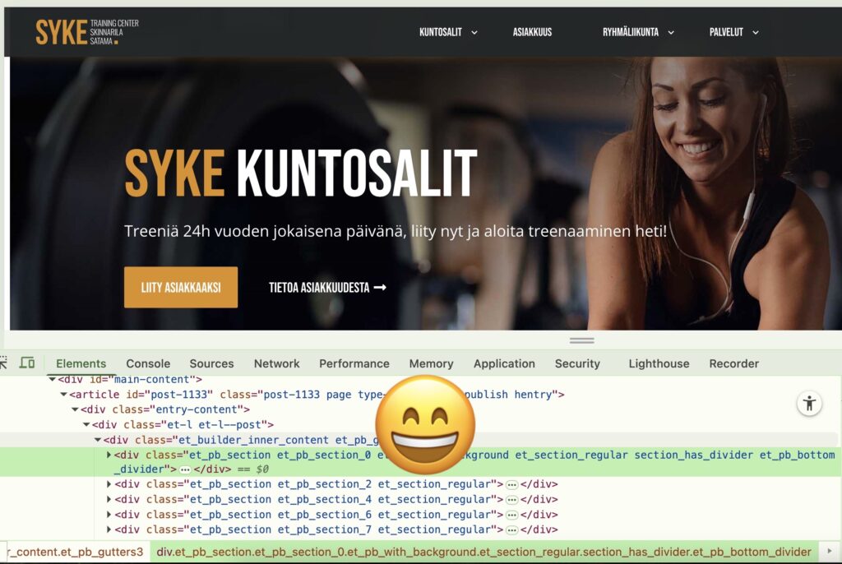Click the Liity Asiakkaaksi button

click(181, 287)
